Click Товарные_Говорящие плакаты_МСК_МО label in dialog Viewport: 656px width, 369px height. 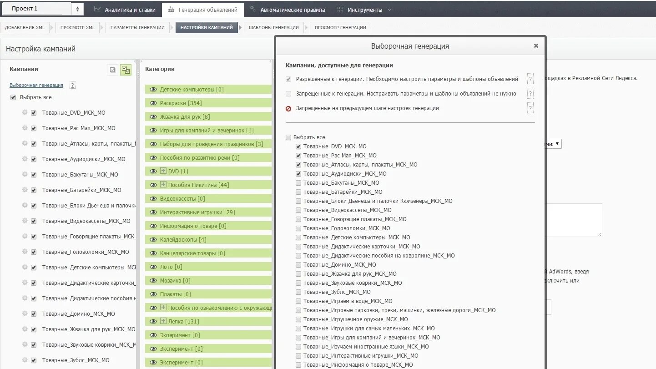pos(355,219)
